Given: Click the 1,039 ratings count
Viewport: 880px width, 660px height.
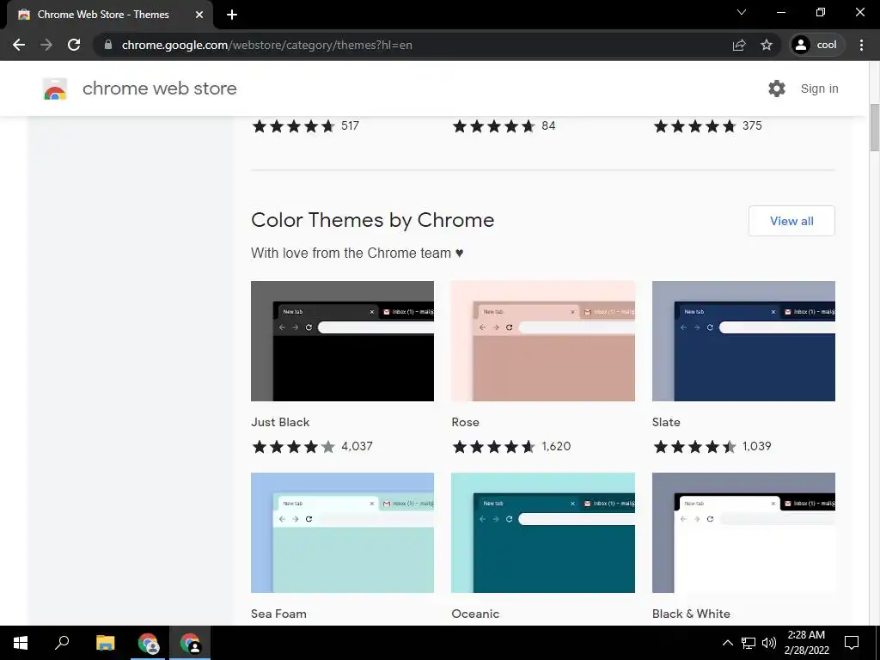Looking at the screenshot, I should (x=756, y=446).
